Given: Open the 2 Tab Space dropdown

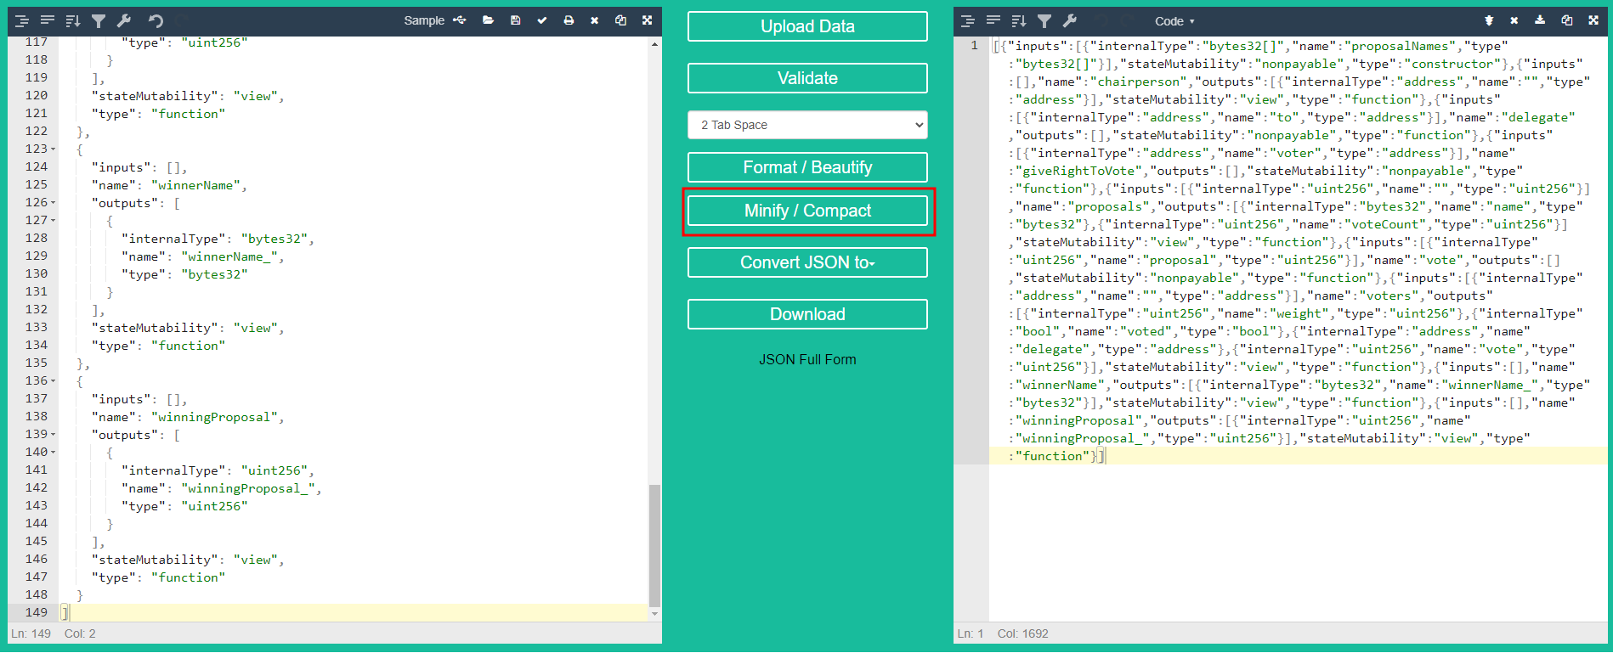Looking at the screenshot, I should point(807,125).
